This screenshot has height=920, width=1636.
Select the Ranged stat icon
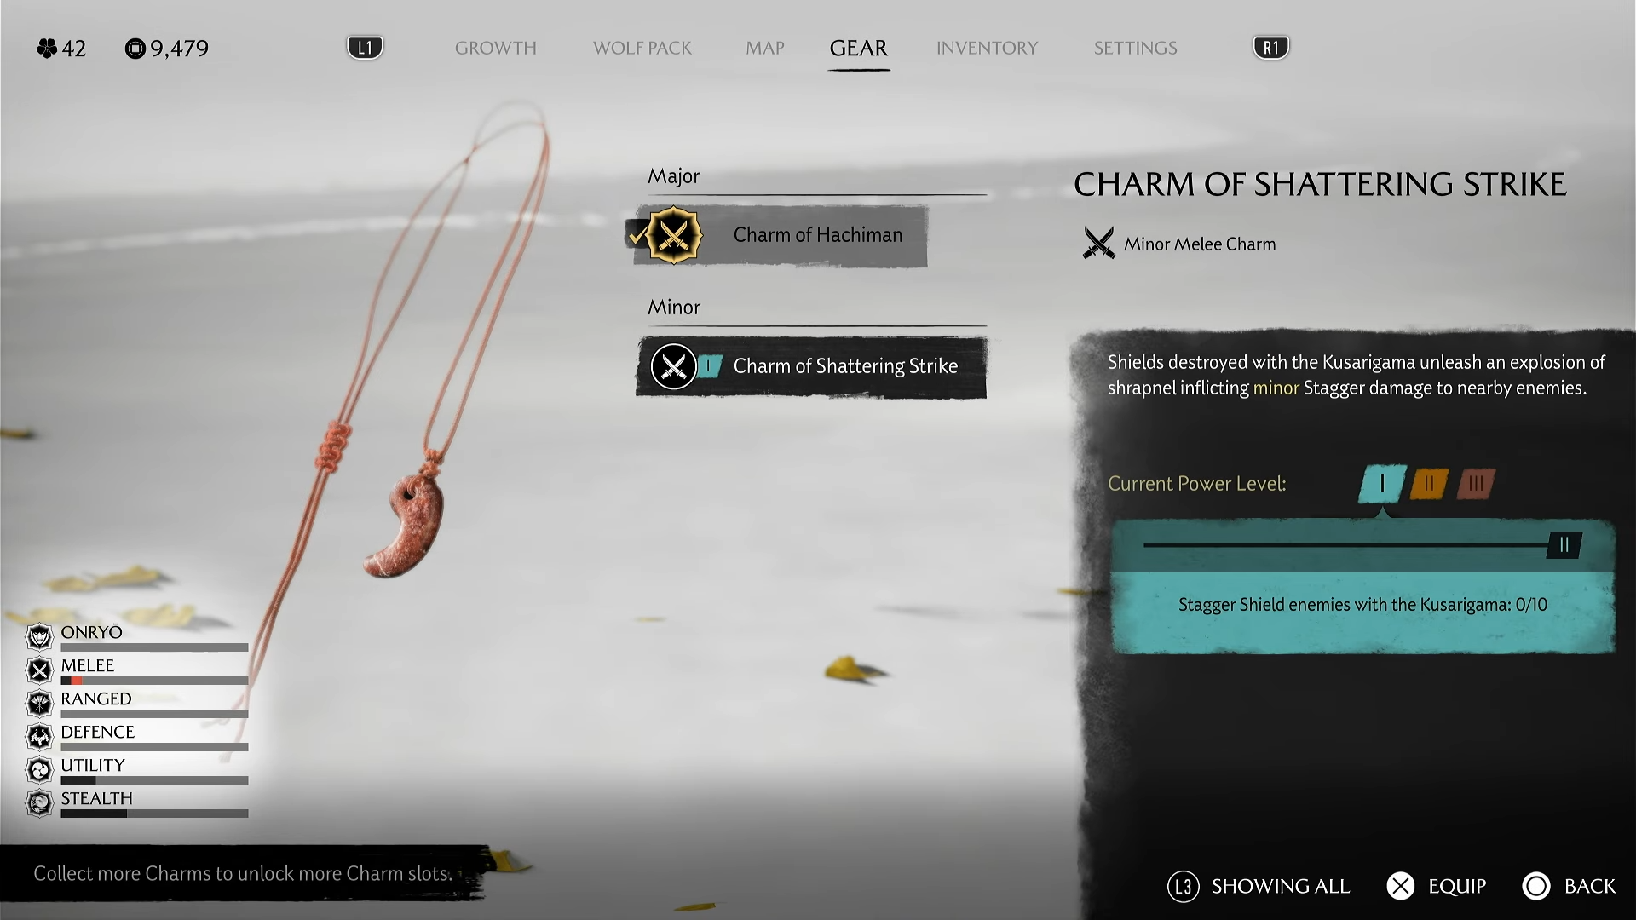39,703
